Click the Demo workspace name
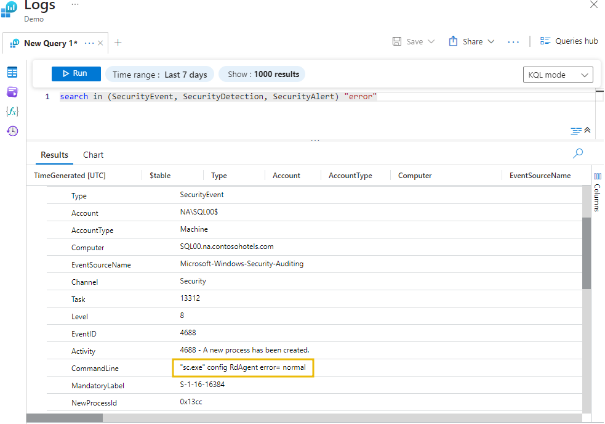605x424 pixels. click(x=34, y=19)
